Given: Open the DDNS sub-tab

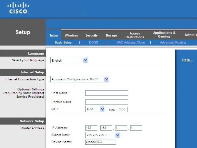Looking at the screenshot, I should [94, 43].
